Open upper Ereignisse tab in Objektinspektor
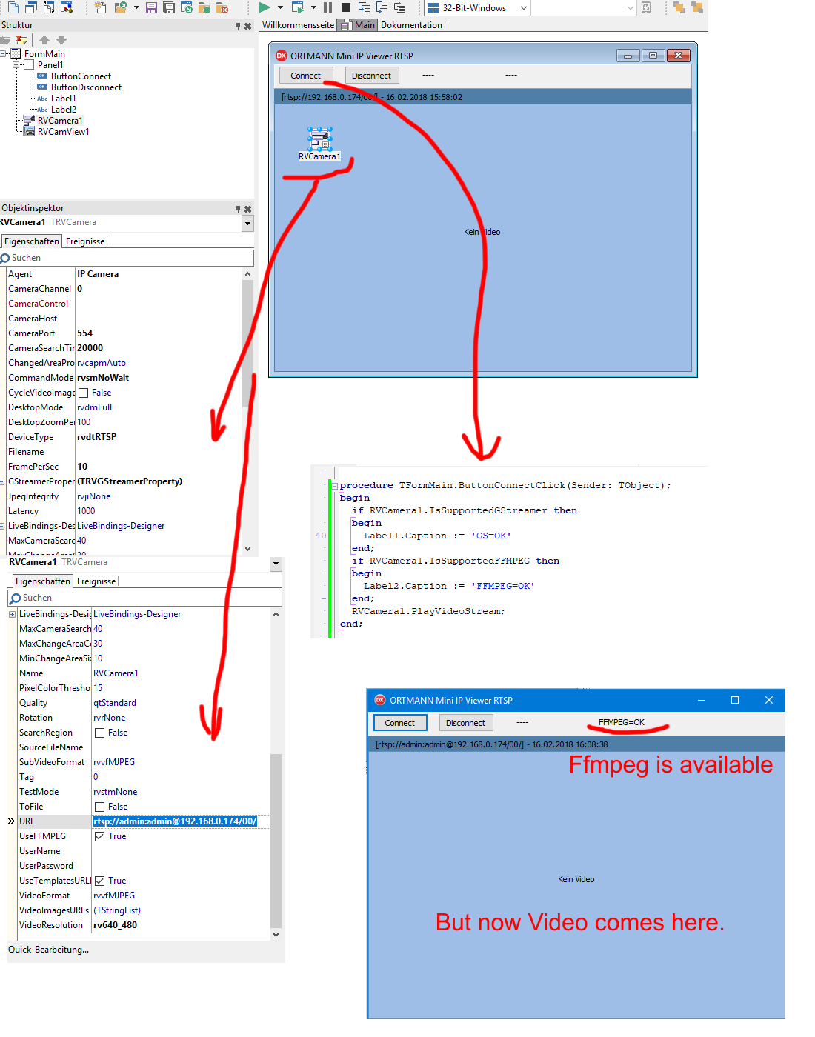Screen dimensions: 815x1037 tap(85, 241)
